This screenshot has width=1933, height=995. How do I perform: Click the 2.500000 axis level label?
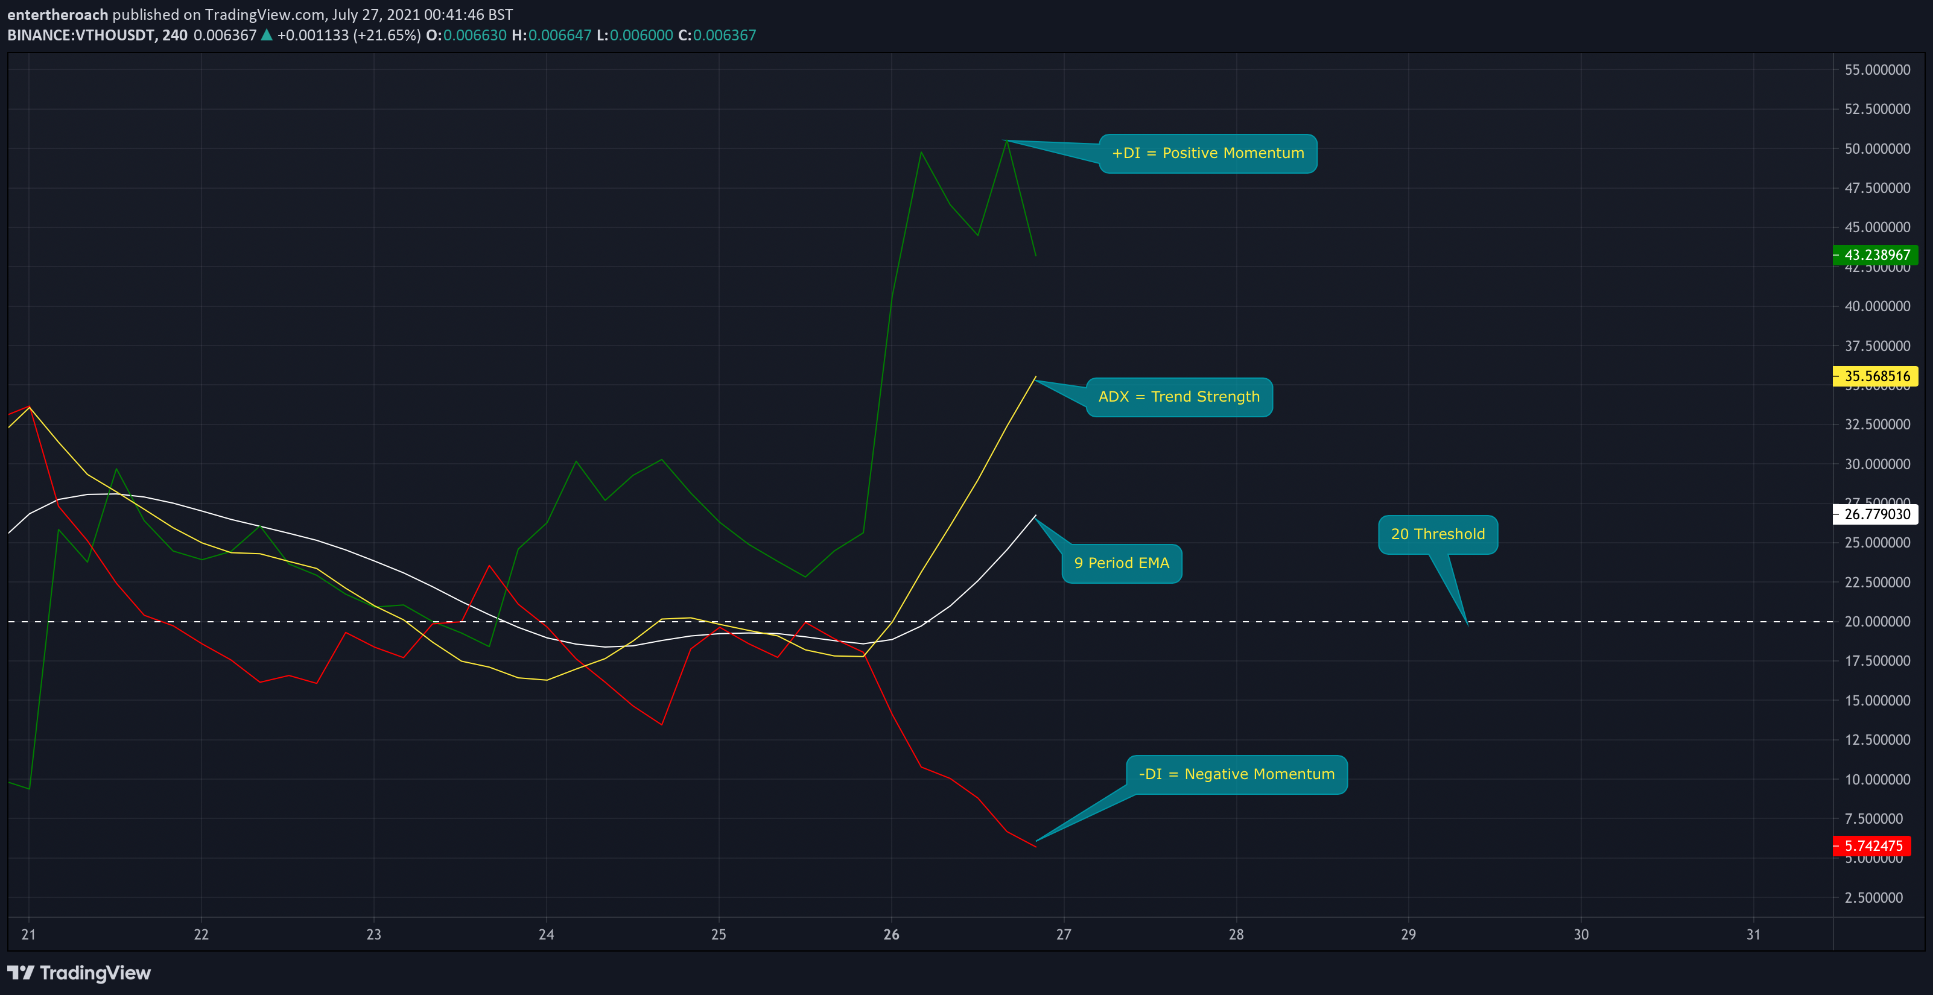pos(1874,897)
